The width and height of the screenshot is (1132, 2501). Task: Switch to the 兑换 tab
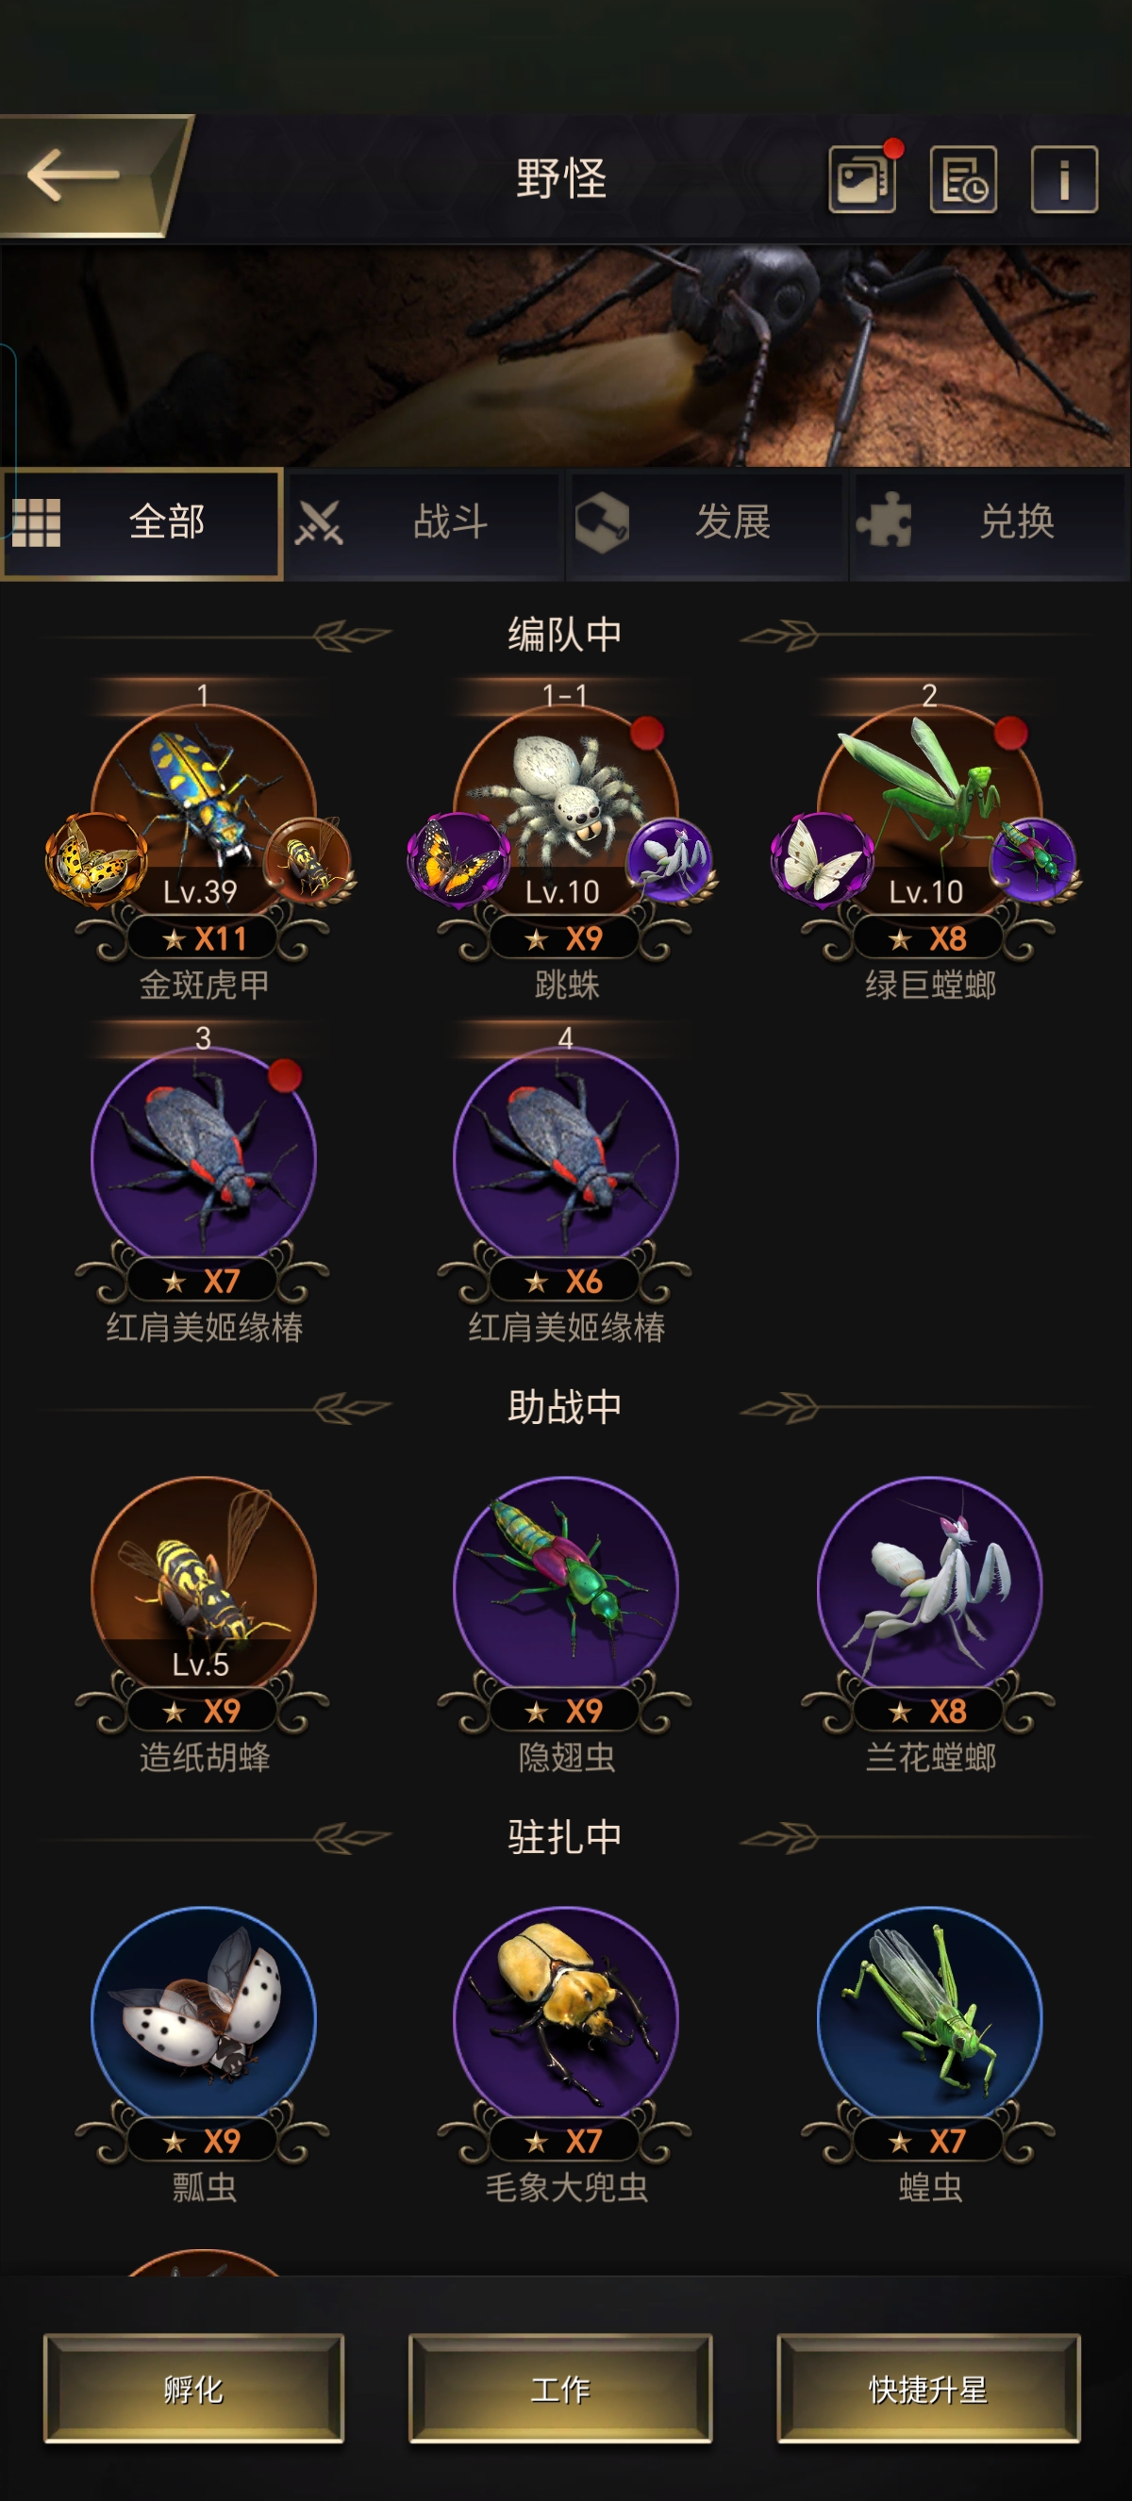coord(990,523)
